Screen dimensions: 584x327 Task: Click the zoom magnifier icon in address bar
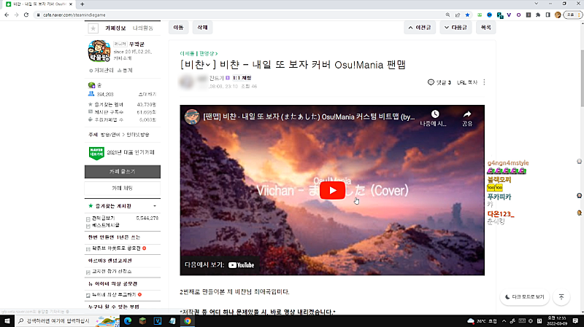tap(447, 15)
